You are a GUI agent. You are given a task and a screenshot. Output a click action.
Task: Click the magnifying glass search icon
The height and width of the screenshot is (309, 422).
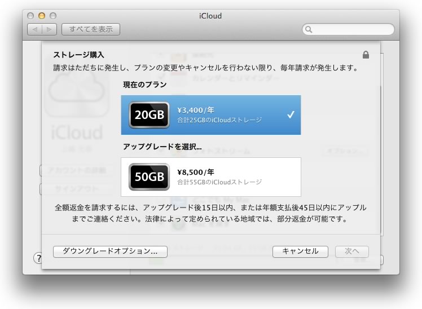click(x=309, y=29)
